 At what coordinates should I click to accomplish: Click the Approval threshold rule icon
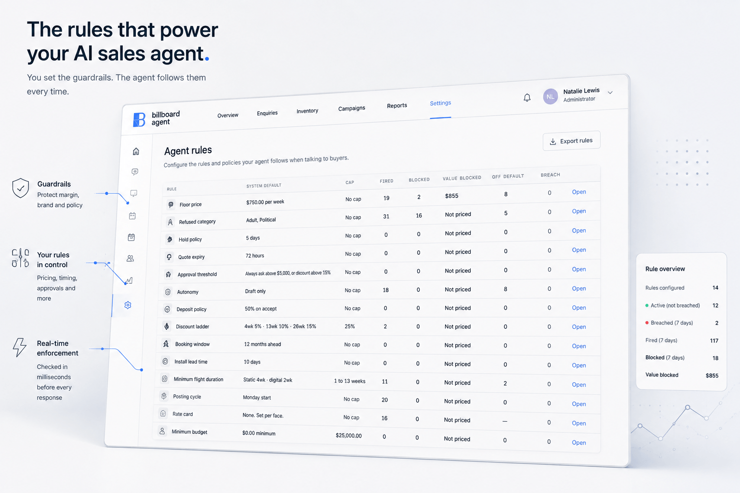(x=168, y=274)
